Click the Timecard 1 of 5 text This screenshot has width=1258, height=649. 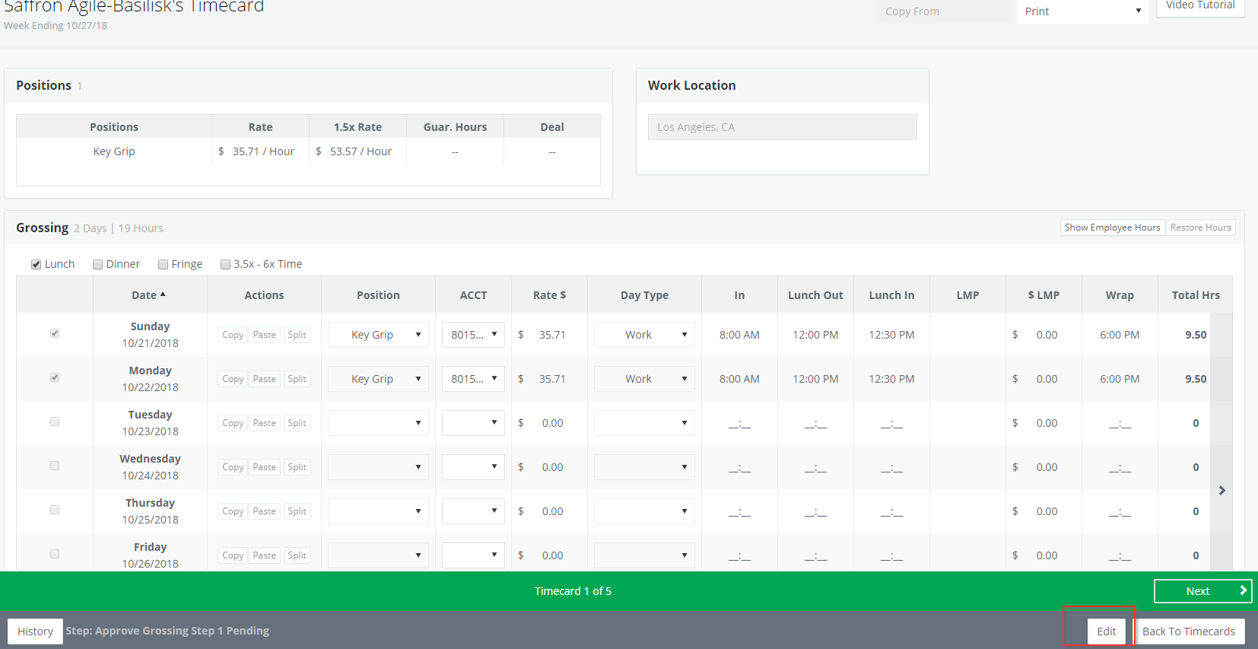click(573, 591)
